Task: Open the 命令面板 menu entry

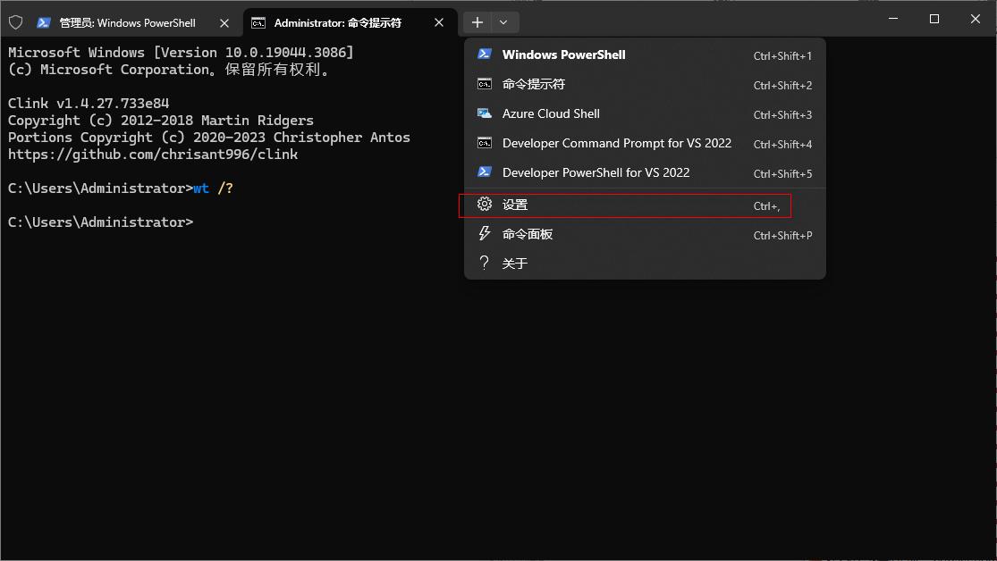Action: tap(528, 233)
